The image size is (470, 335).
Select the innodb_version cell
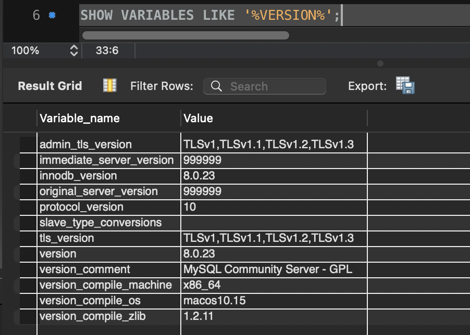[109, 176]
